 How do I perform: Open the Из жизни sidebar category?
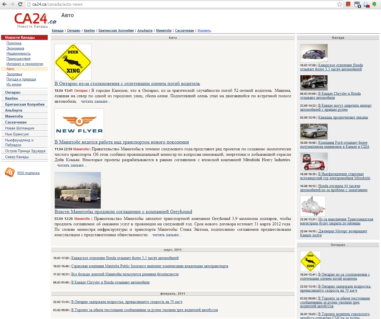14,84
